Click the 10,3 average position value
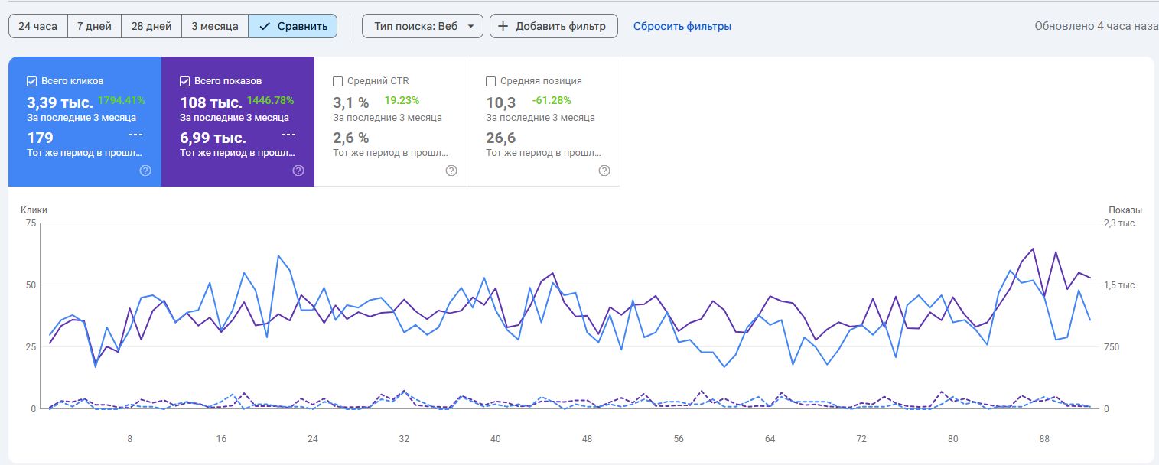The image size is (1159, 465). pyautogui.click(x=501, y=102)
